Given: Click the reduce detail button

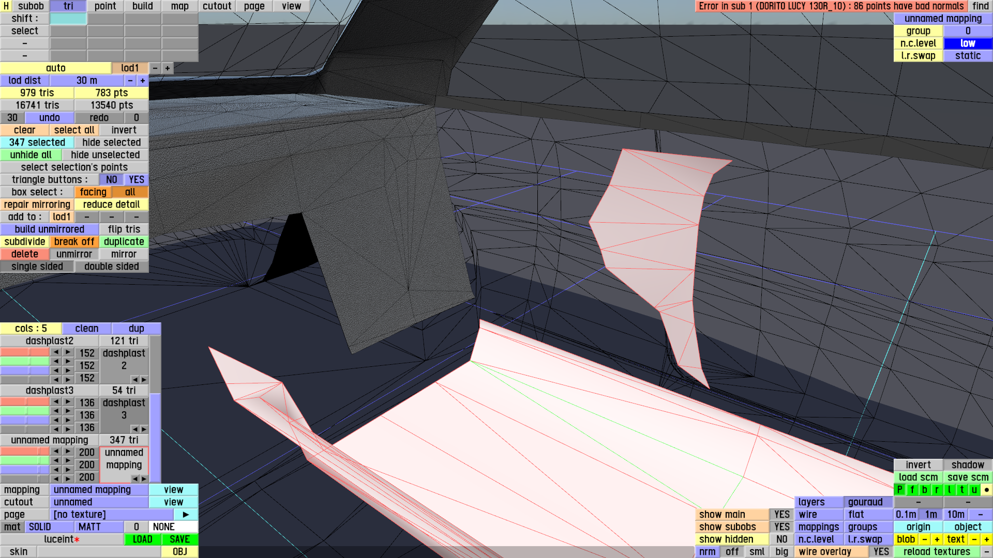Looking at the screenshot, I should [x=111, y=205].
